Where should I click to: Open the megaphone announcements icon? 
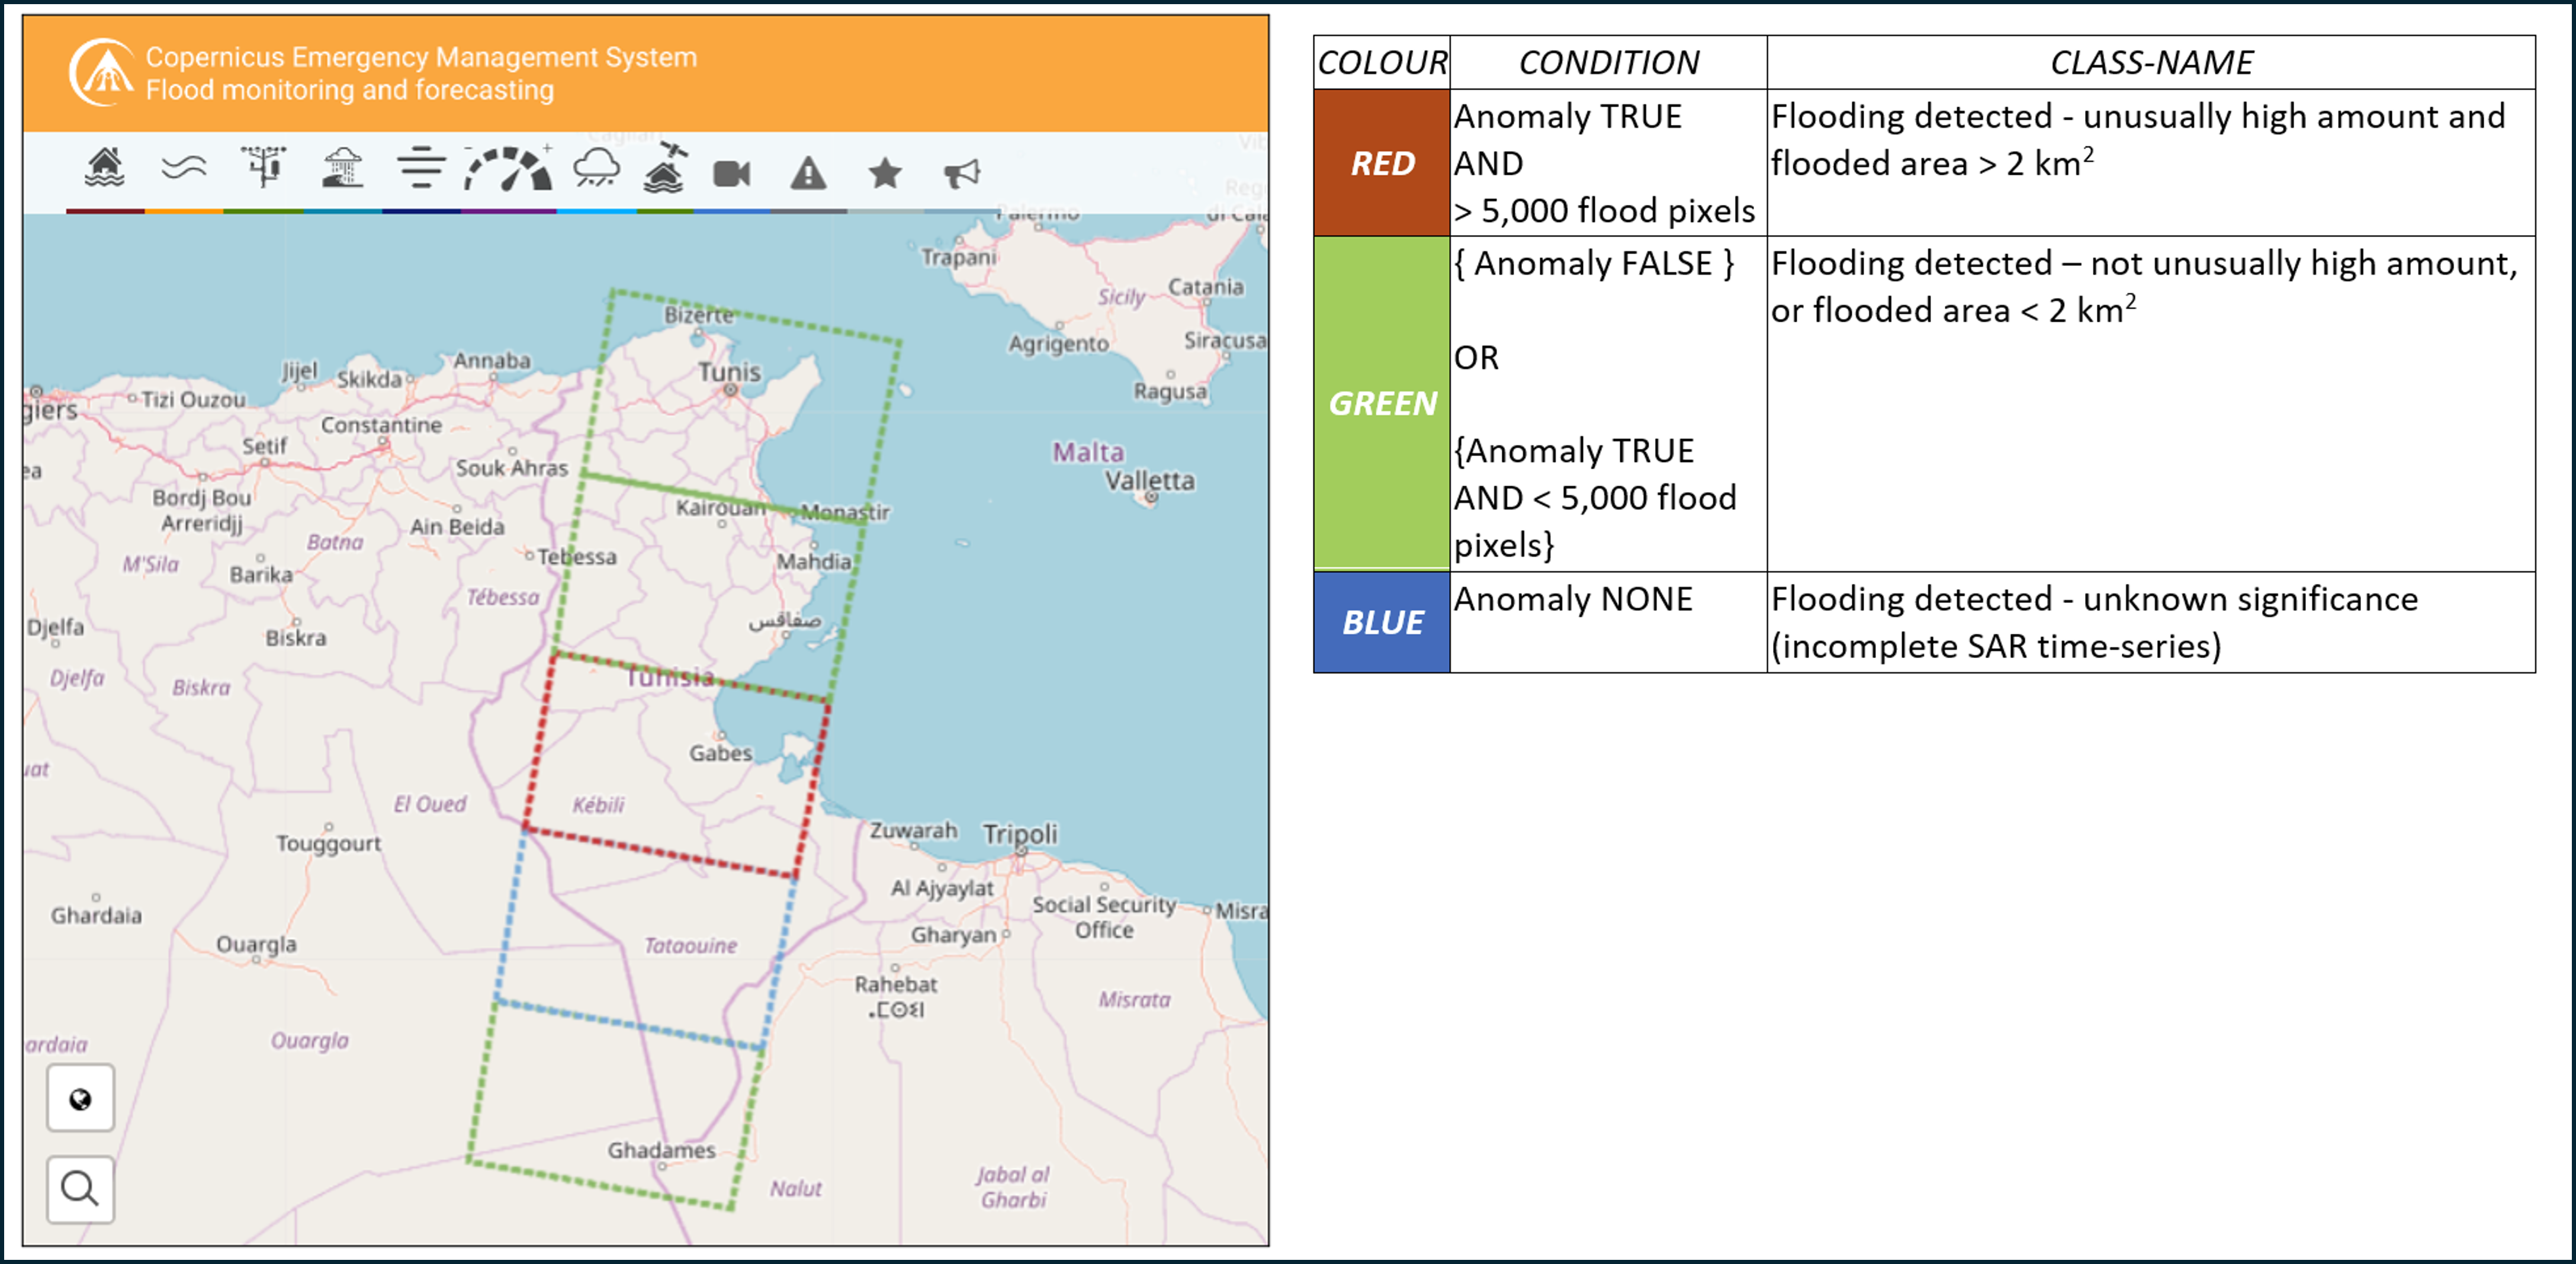pos(962,174)
